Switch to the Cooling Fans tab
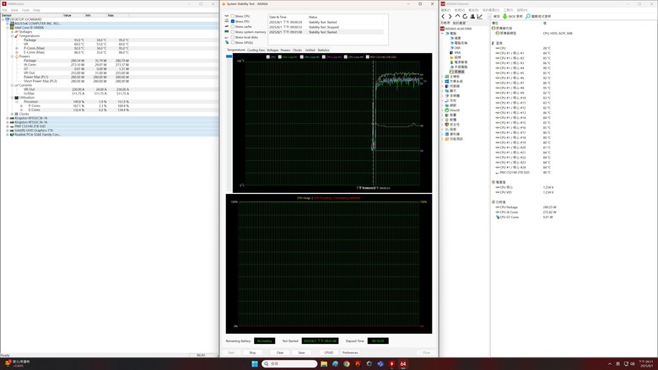Viewport: 658px width, 370px height. [x=256, y=50]
